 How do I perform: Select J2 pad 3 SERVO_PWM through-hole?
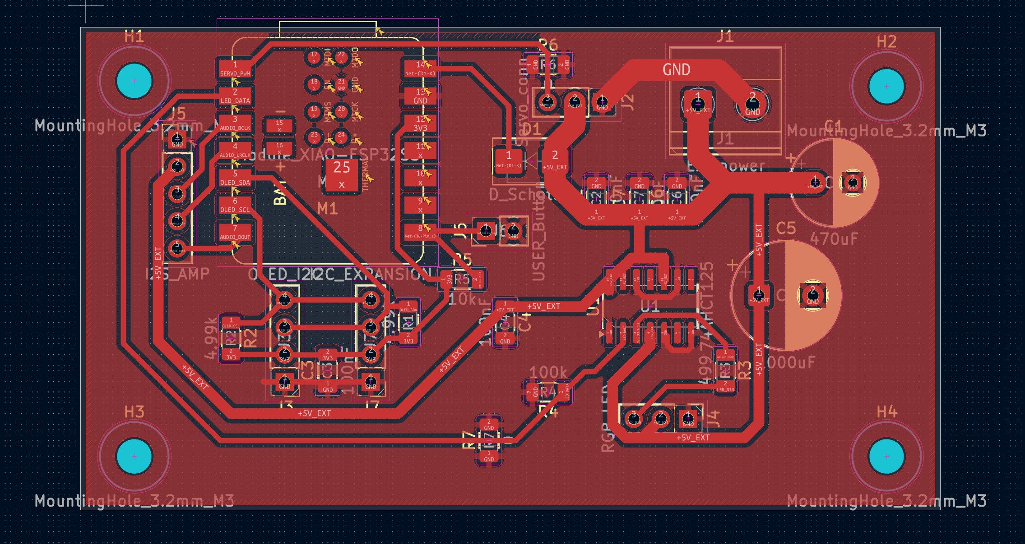click(x=547, y=102)
